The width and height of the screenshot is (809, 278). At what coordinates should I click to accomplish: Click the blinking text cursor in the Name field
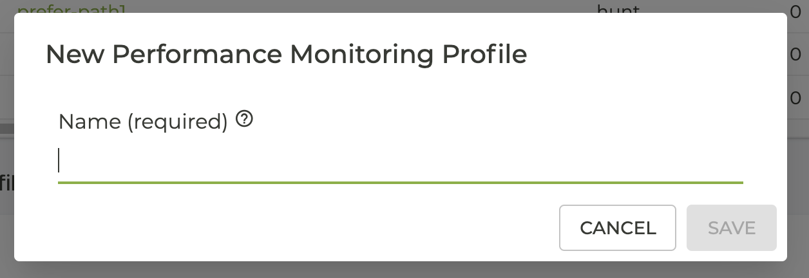click(x=59, y=161)
